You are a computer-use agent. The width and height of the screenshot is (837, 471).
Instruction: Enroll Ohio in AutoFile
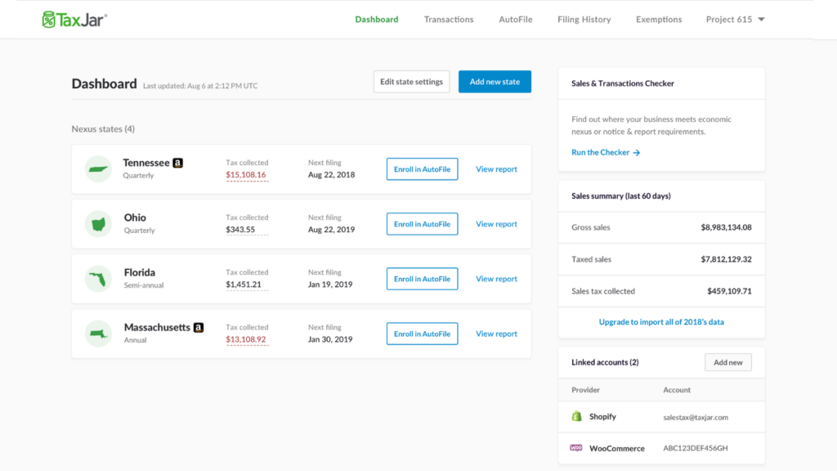422,223
